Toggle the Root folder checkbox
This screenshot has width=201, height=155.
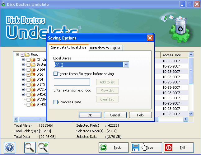[22, 54]
